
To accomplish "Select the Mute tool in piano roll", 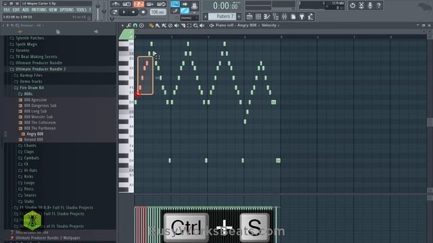I will 177,26.
